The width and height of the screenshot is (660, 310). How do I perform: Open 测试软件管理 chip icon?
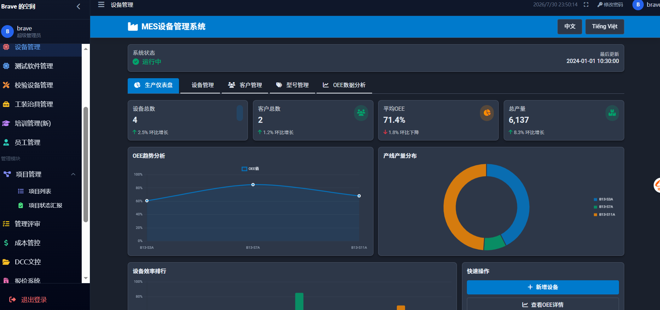pyautogui.click(x=6, y=66)
